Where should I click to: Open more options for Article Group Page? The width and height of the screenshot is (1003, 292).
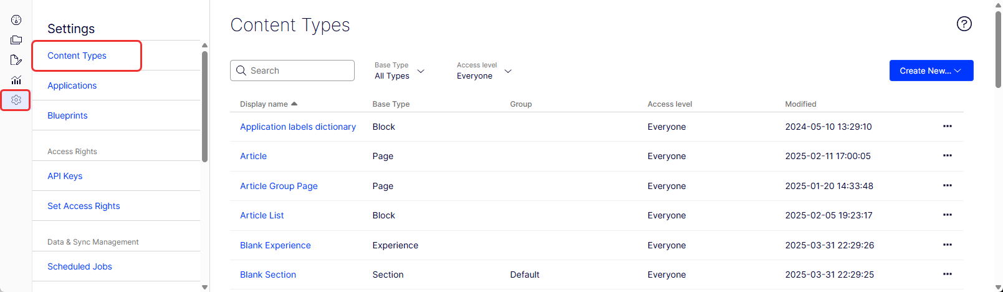pyautogui.click(x=947, y=185)
